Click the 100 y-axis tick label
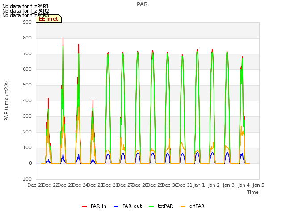Viewport: 286px width, 215px height. coord(27,148)
